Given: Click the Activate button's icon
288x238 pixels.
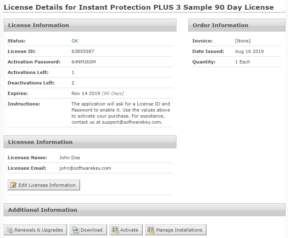Looking at the screenshot, I should click(x=115, y=230).
